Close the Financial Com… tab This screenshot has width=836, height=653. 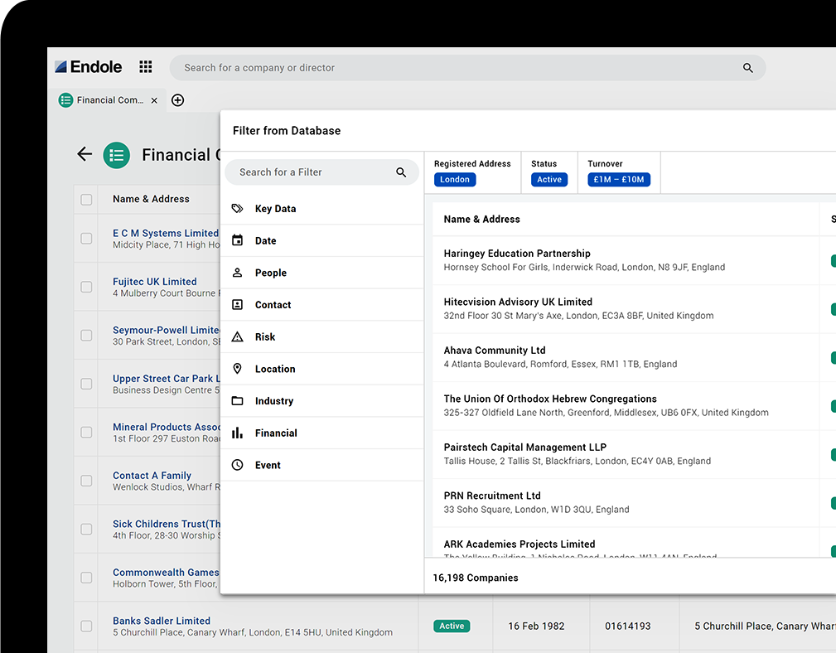click(x=154, y=100)
